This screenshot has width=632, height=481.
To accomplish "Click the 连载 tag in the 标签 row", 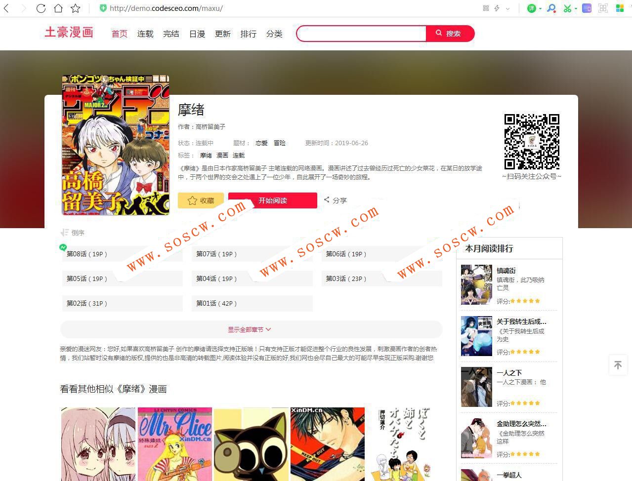I will [239, 156].
